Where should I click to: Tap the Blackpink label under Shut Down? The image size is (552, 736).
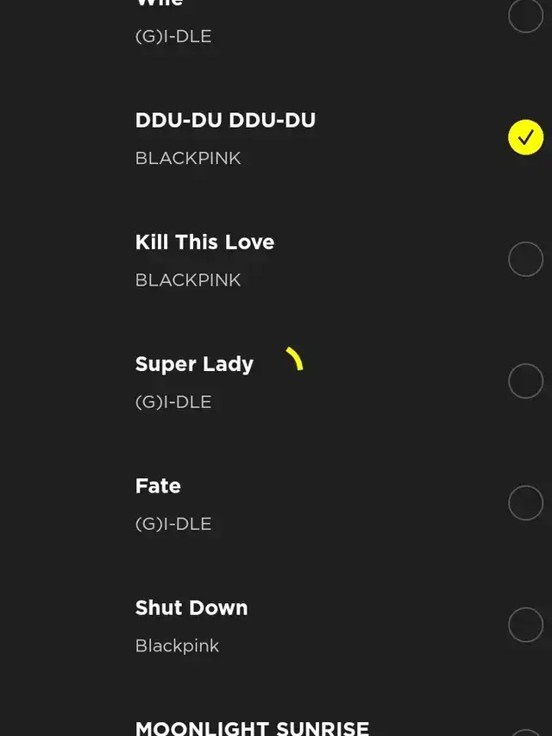pos(177,645)
